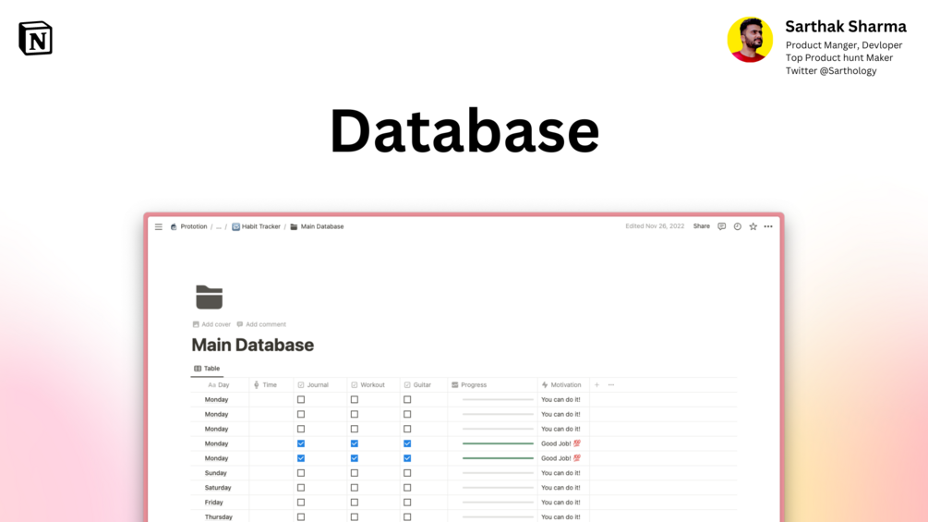Check Guitar for the Sunday row

tap(407, 473)
